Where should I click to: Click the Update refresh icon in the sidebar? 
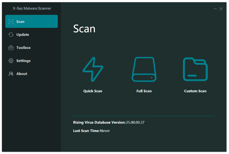click(x=11, y=35)
